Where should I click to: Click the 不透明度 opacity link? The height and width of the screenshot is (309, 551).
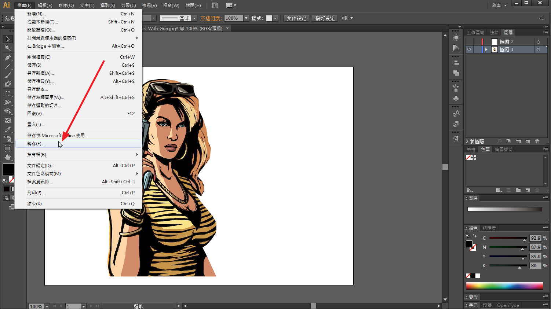211,18
